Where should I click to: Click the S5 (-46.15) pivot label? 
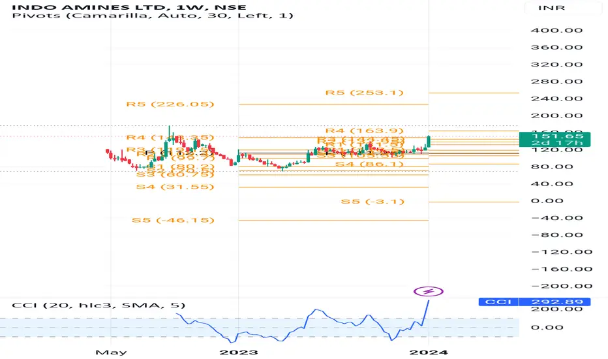(173, 220)
